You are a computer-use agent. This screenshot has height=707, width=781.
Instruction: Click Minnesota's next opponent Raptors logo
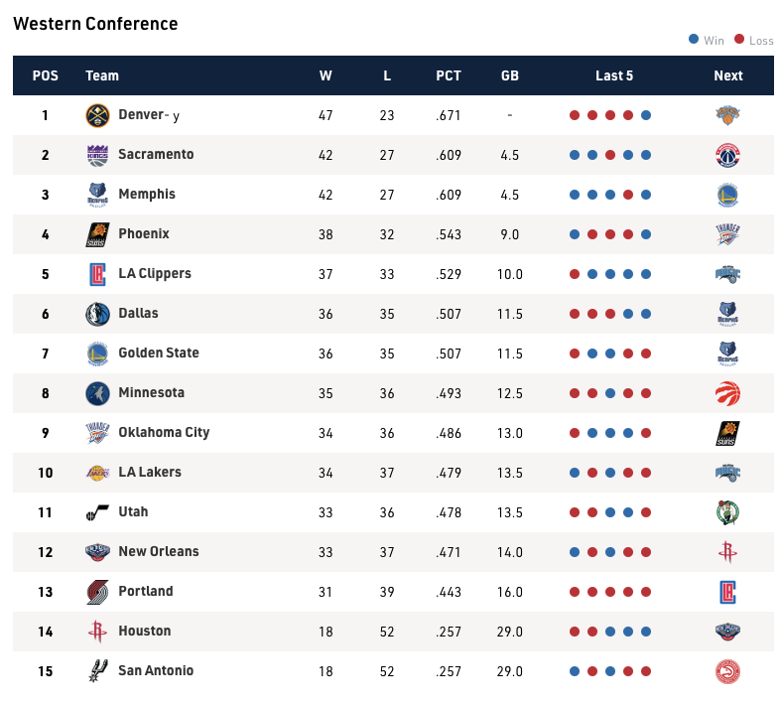(x=727, y=393)
